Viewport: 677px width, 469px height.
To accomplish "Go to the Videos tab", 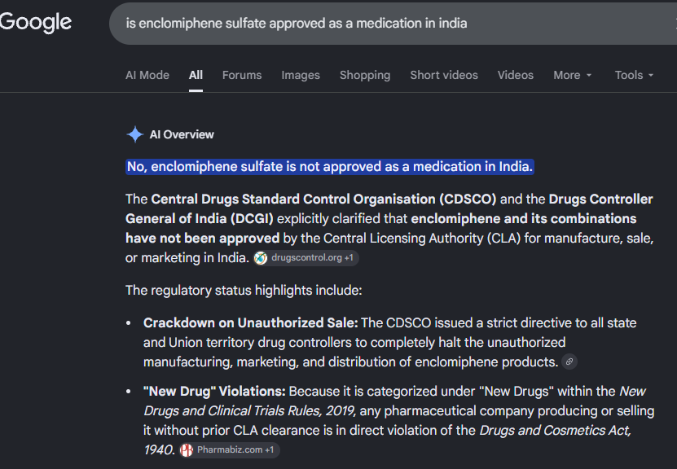I will click(x=516, y=75).
